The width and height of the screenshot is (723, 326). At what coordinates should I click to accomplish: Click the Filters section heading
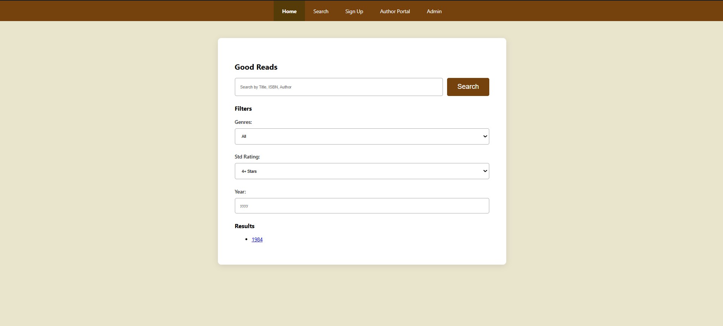pos(243,109)
